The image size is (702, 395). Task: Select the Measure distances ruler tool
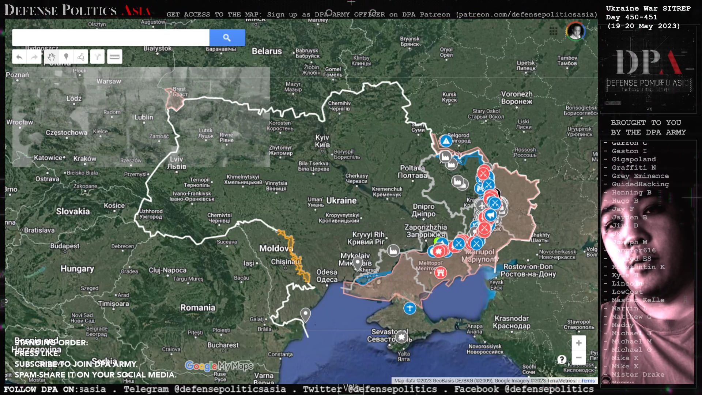click(115, 57)
